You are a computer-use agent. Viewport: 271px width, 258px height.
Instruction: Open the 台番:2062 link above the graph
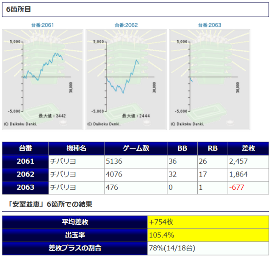[126, 25]
